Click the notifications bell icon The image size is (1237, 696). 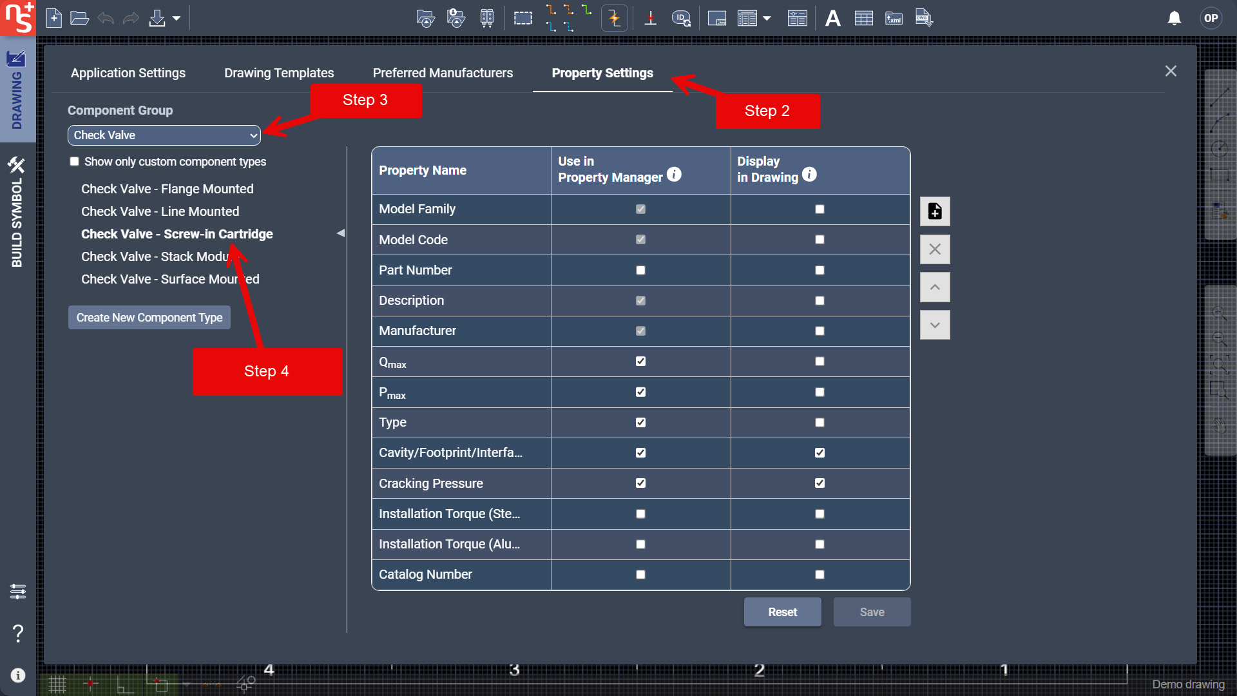coord(1174,18)
